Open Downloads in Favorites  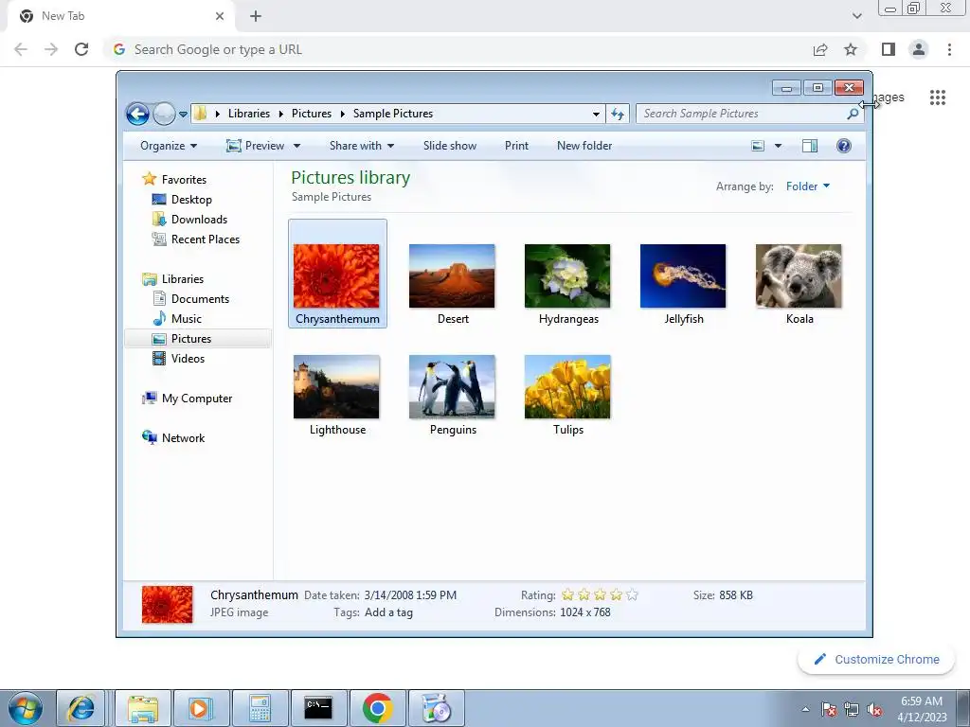pos(199,220)
